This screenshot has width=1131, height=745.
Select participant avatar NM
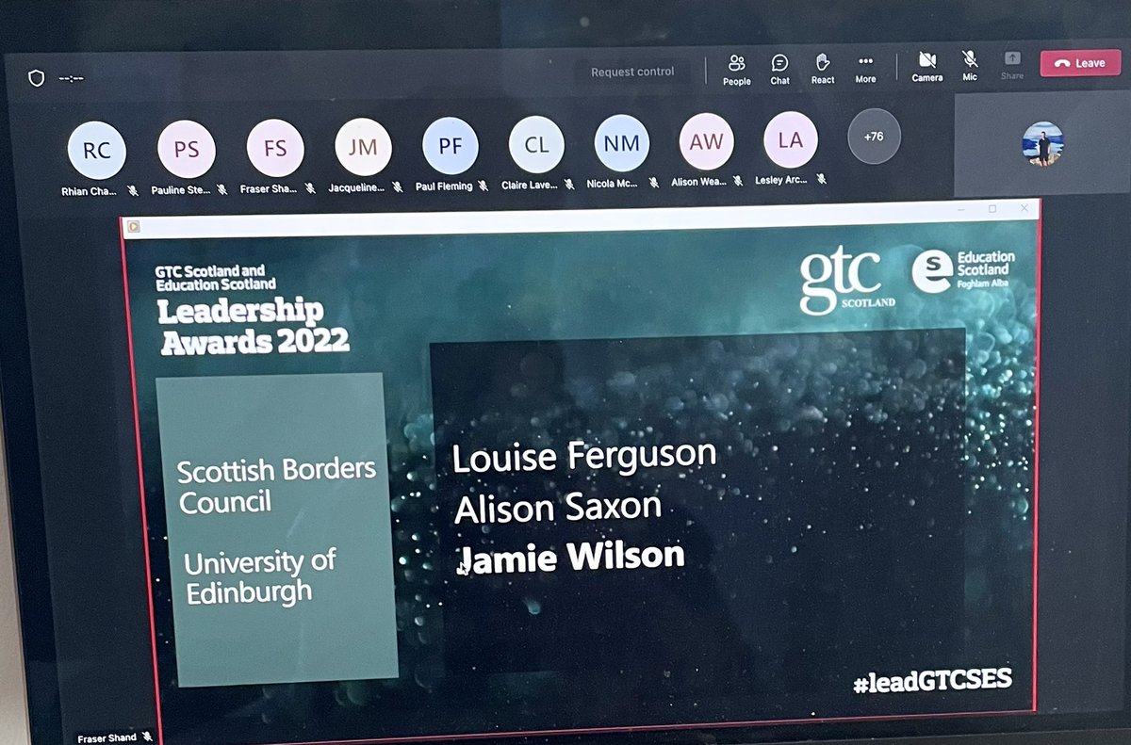pyautogui.click(x=622, y=143)
